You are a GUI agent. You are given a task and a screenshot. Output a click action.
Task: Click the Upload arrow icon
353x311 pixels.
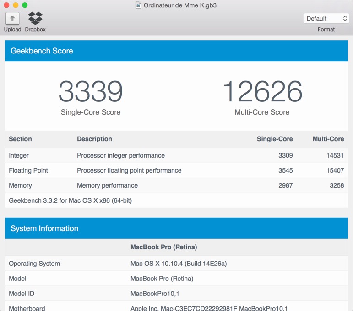point(12,18)
